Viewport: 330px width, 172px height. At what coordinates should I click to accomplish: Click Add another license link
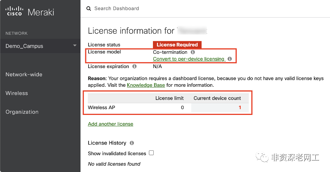(110, 124)
